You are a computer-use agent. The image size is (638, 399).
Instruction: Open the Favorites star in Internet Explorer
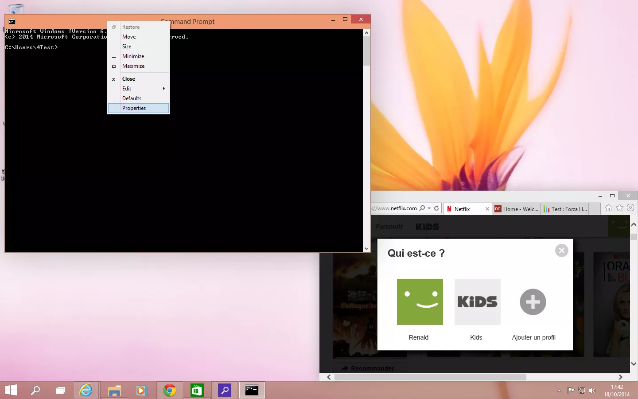(619, 208)
